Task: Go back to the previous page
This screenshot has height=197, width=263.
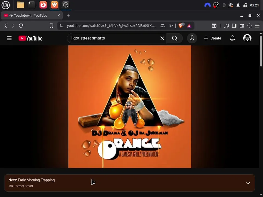Action: [6, 26]
